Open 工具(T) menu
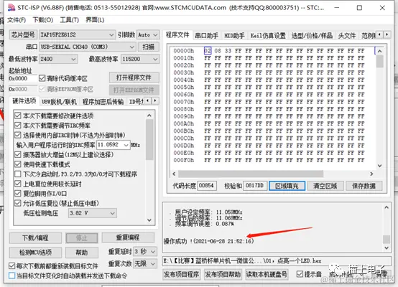Screen dimensions: 398x287 (x=69, y=20)
